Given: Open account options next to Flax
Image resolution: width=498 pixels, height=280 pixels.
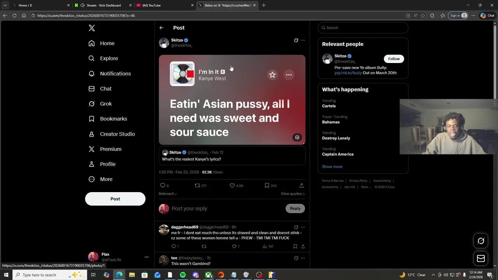Looking at the screenshot, I should pyautogui.click(x=146, y=257).
